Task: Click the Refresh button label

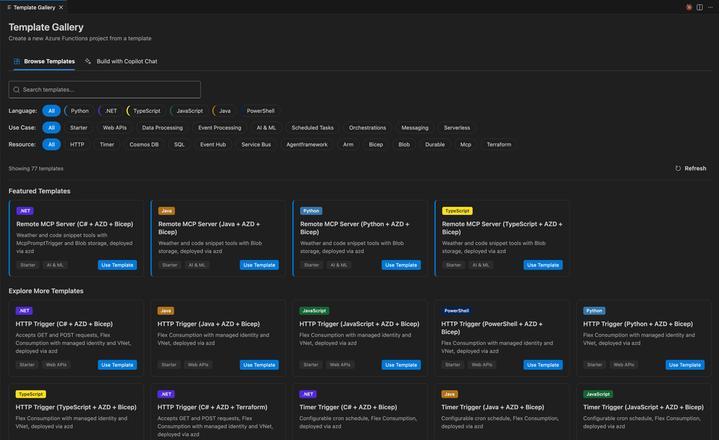Action: [695, 168]
